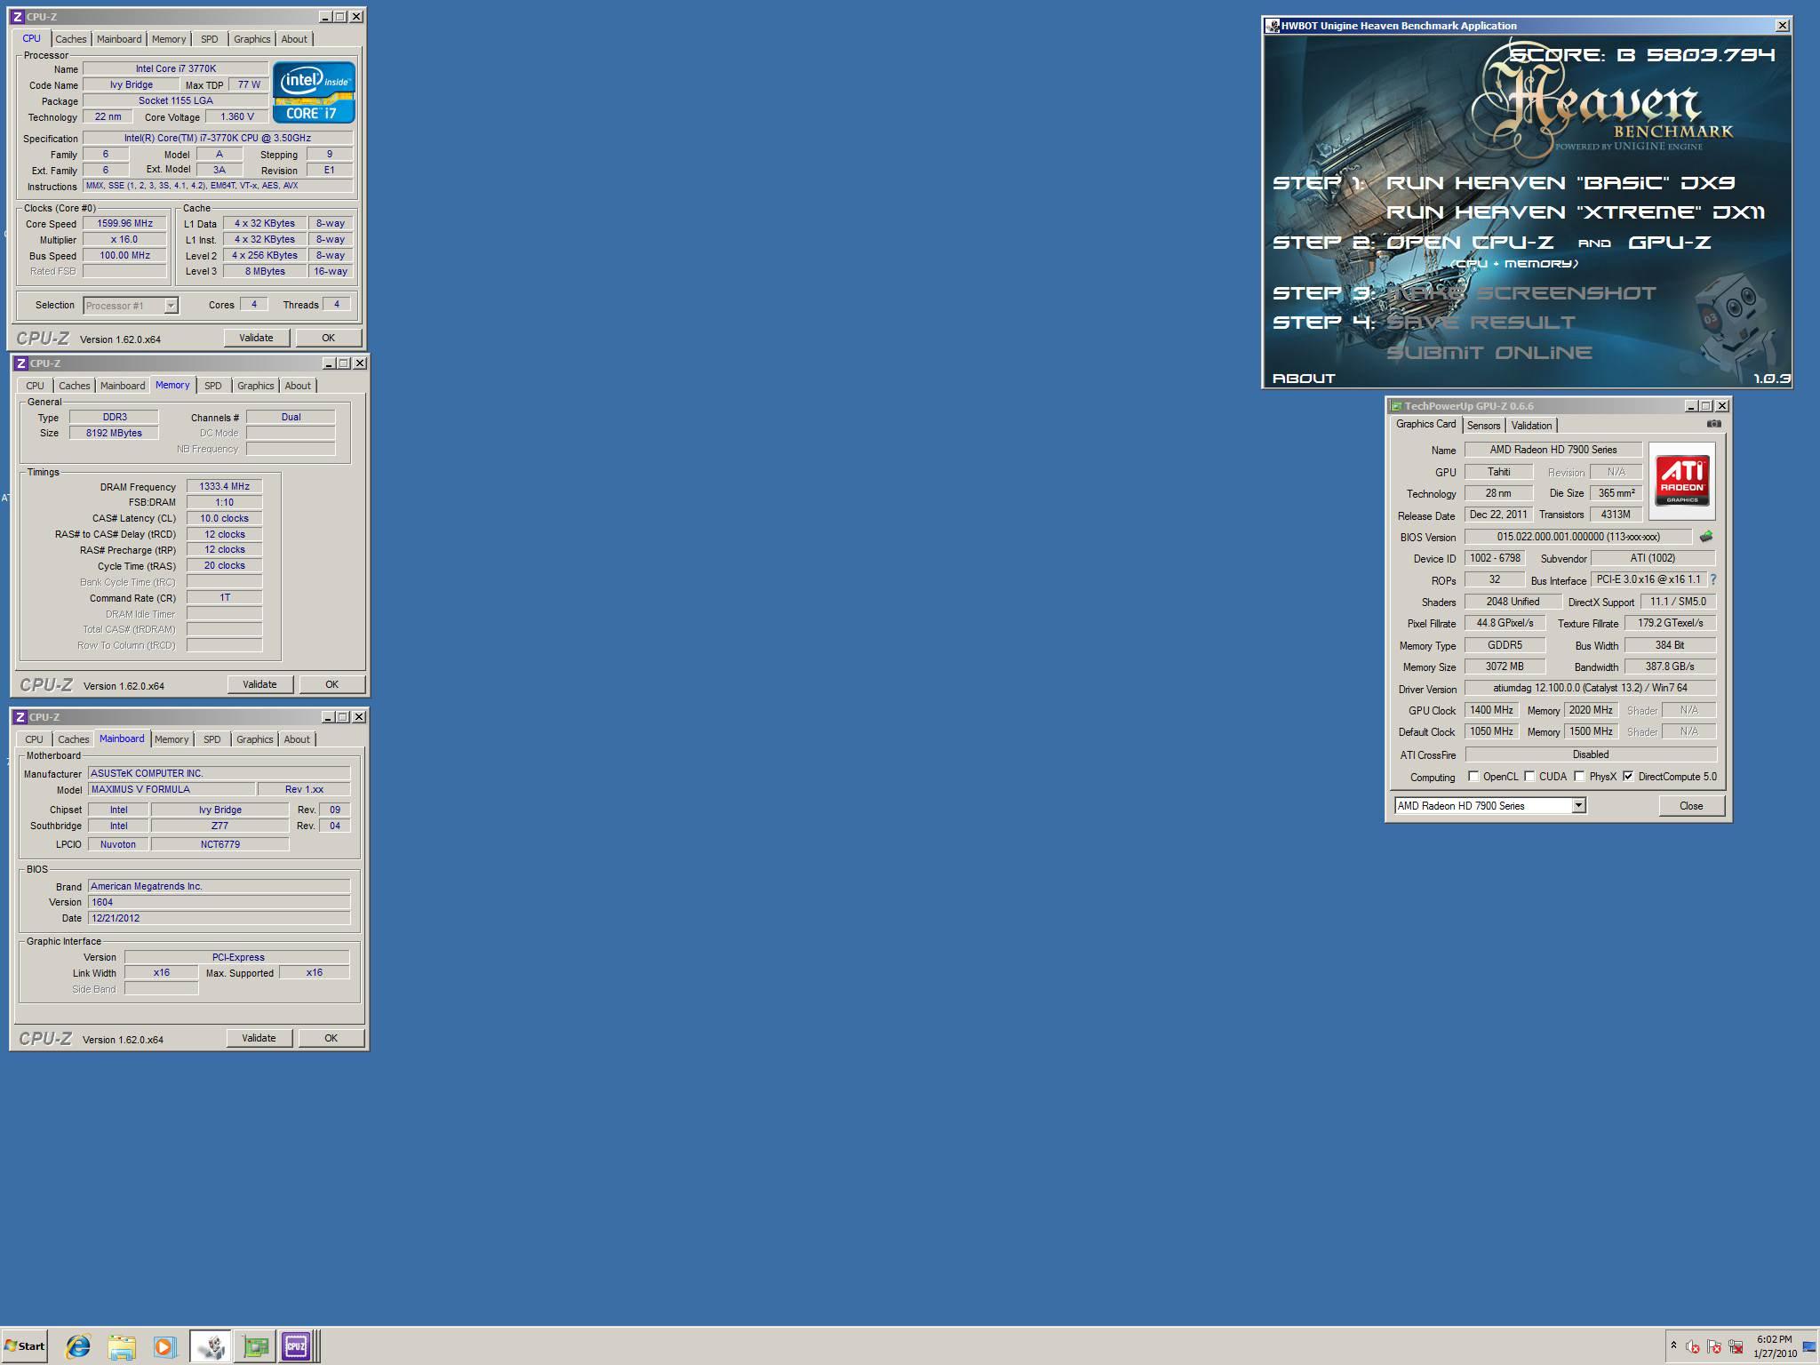The height and width of the screenshot is (1365, 1820).
Task: Toggle the CUDA checkbox in GPU-Z
Action: pyautogui.click(x=1529, y=776)
